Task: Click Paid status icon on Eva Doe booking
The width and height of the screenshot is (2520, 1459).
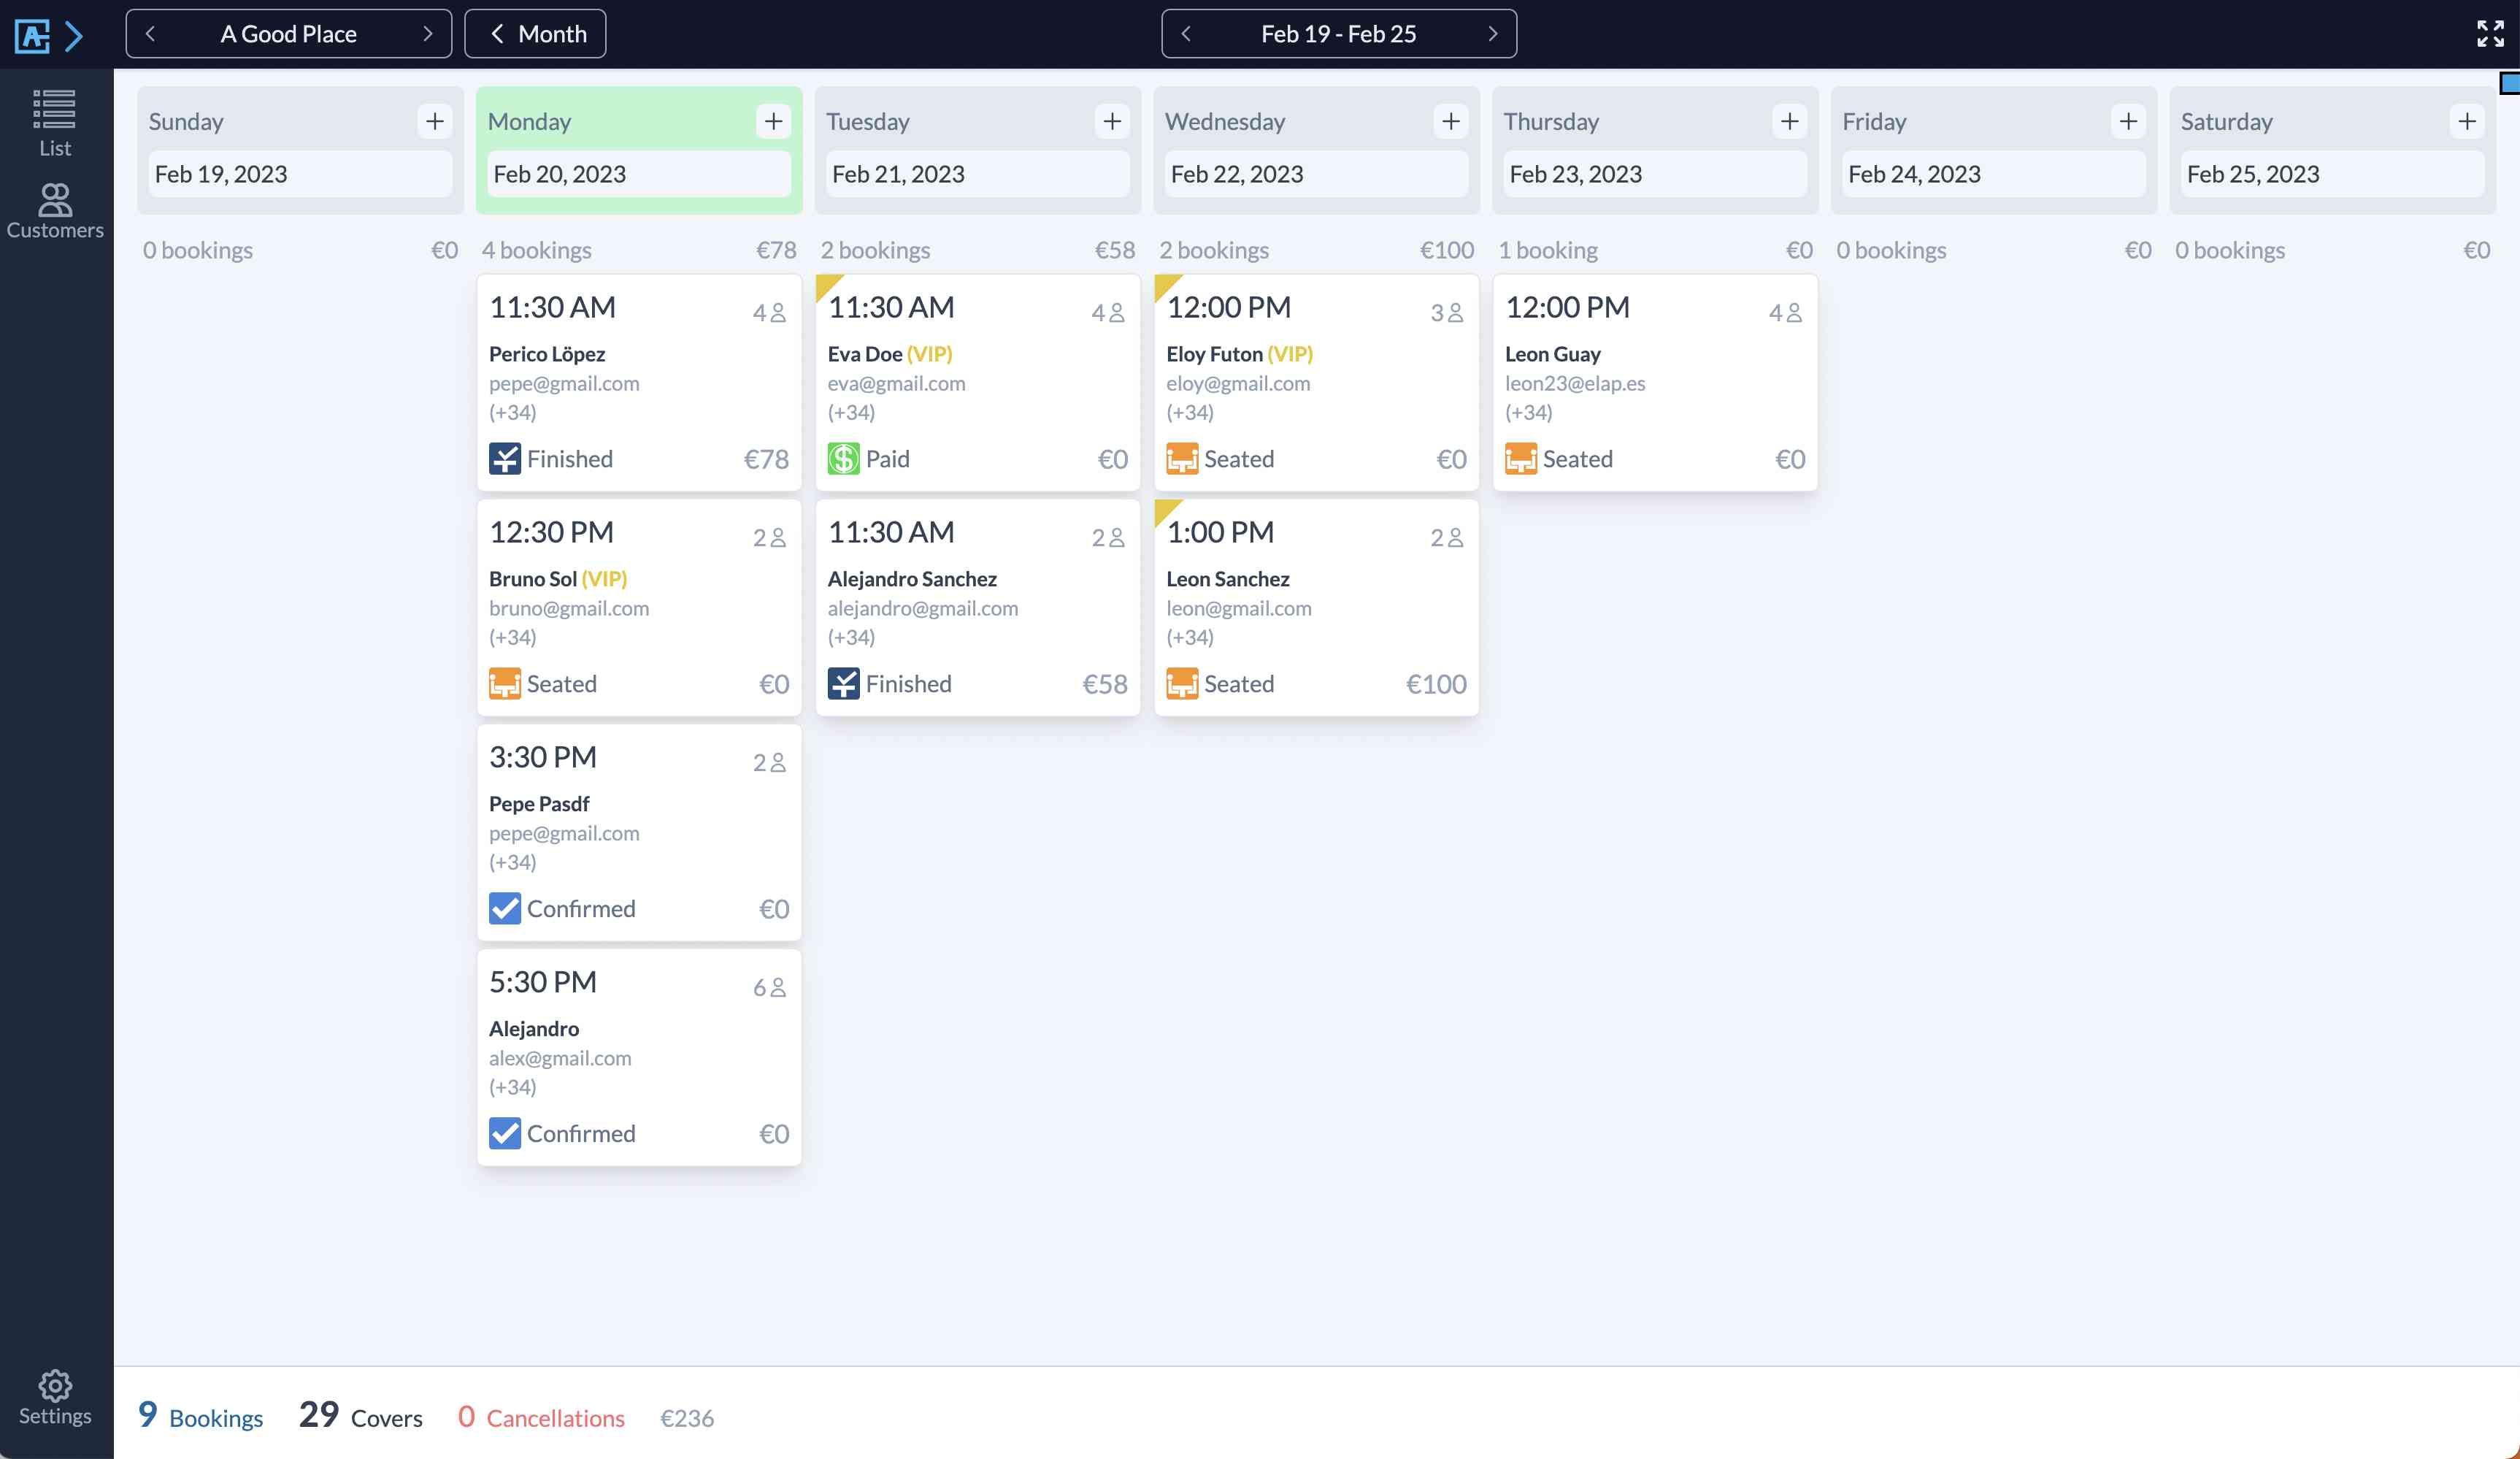Action: coord(843,459)
